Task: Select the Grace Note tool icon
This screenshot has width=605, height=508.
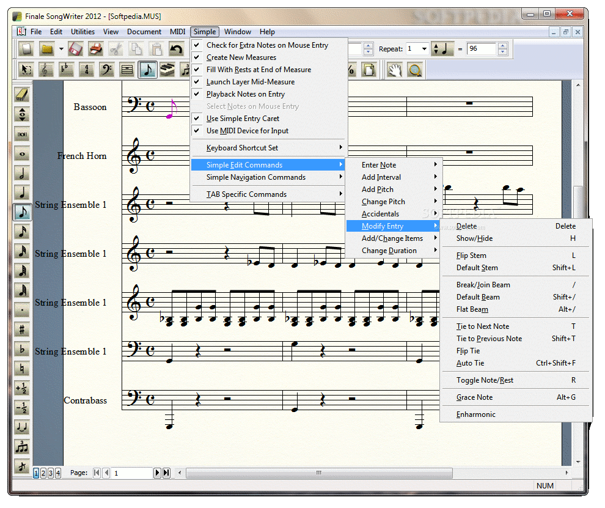Action: click(22, 466)
